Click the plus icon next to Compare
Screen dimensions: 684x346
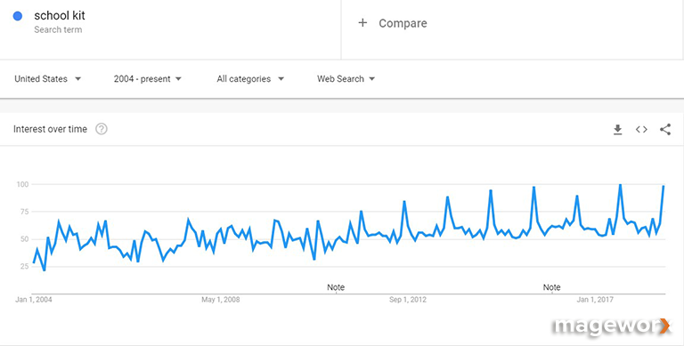(x=362, y=22)
